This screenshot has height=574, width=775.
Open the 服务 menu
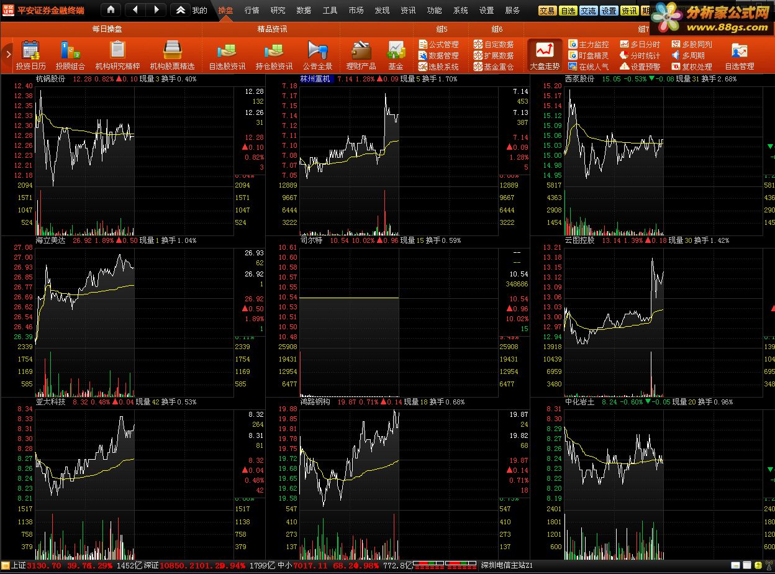tap(512, 11)
